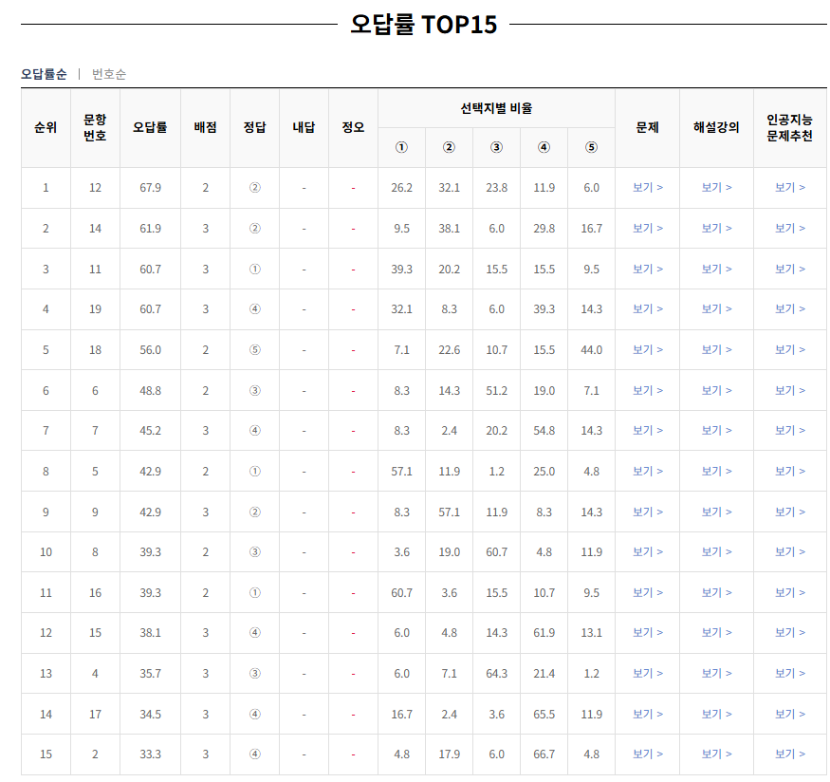830x782 pixels.
Task: Open 문제 보기 link for rank 9
Action: click(x=647, y=512)
